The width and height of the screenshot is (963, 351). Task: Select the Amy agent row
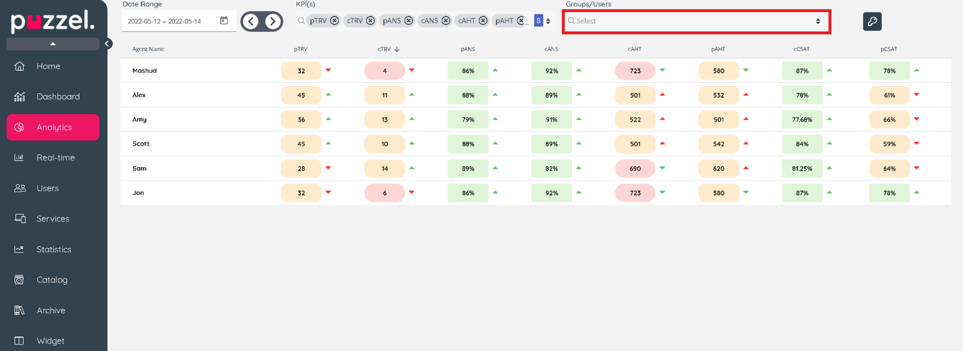[139, 119]
